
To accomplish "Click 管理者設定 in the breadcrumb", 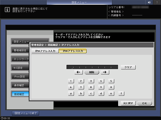I will tap(38, 45).
